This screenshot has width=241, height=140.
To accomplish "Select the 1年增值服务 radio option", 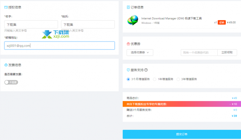I will [x=155, y=79].
